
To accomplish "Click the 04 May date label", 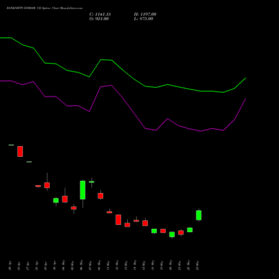I will 64,265.
